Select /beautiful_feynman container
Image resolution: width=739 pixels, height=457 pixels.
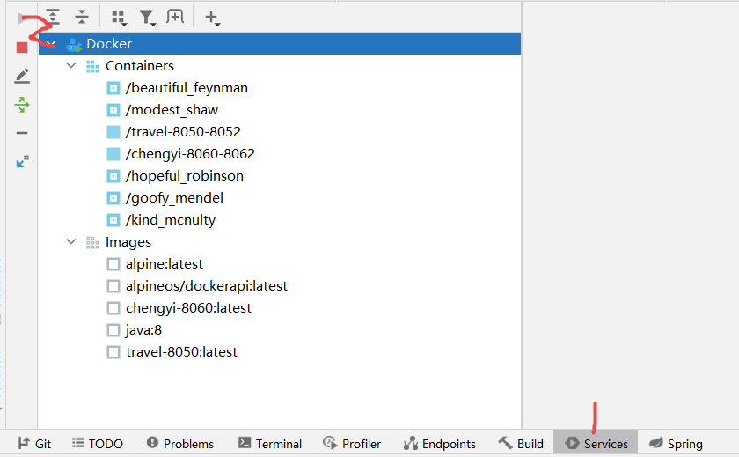(x=187, y=88)
